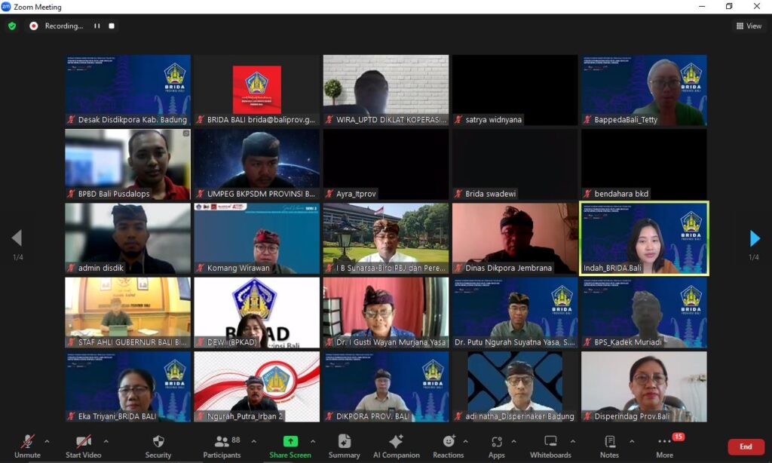Open the meeting Summary

click(344, 446)
